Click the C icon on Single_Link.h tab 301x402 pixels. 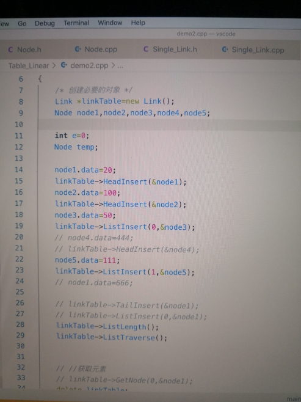[146, 49]
